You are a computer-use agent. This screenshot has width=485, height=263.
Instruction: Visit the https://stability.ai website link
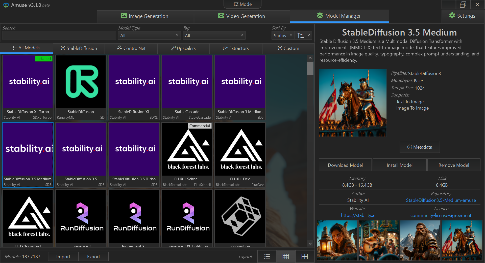point(358,215)
